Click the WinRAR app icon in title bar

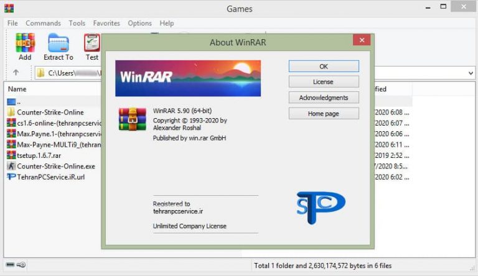(8, 9)
